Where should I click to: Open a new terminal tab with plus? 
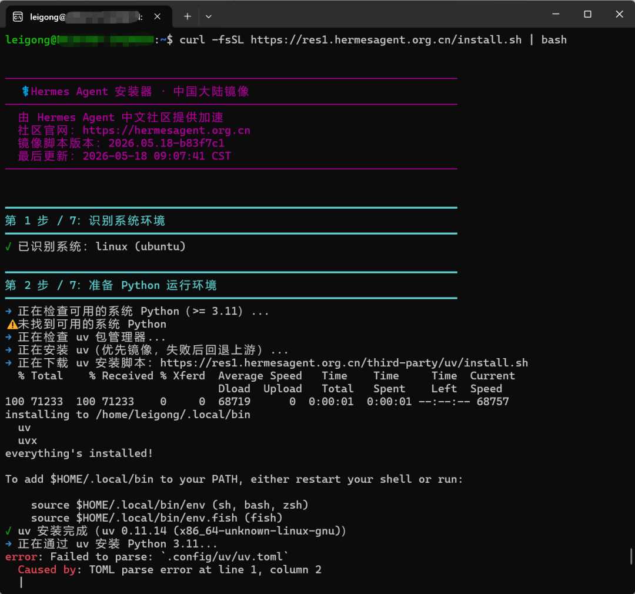pos(187,16)
